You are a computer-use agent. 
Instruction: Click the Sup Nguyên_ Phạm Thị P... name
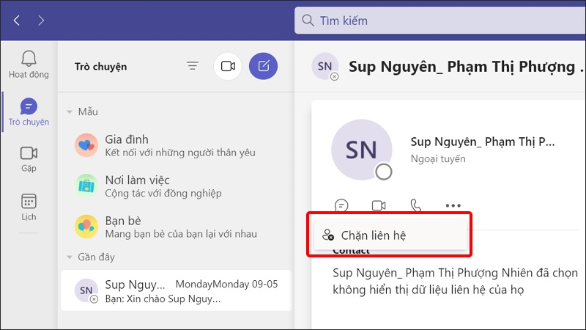(x=483, y=142)
